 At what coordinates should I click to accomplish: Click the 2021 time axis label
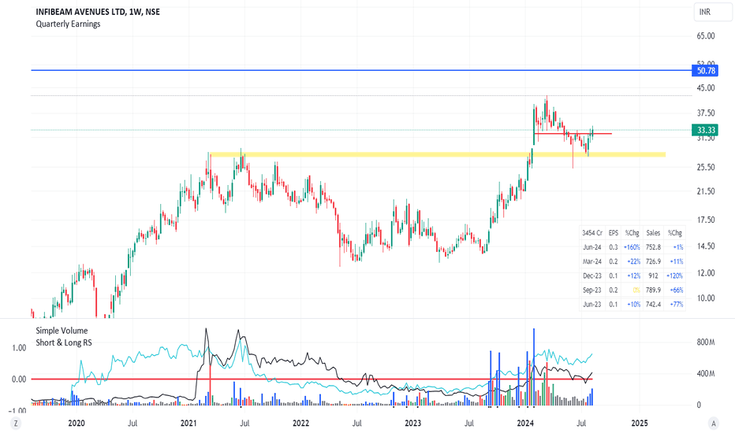[x=188, y=424]
